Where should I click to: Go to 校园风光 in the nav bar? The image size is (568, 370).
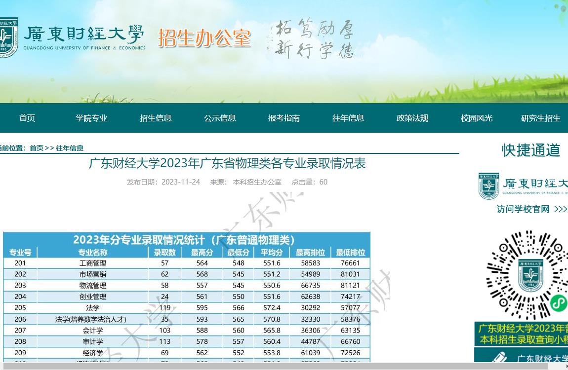pyautogui.click(x=476, y=118)
